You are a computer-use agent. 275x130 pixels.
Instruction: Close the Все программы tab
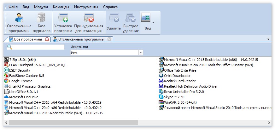click(x=47, y=39)
